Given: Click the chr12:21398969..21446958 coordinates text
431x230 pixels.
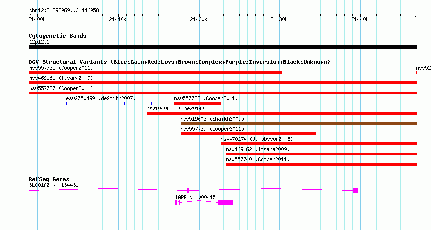Looking at the screenshot, I should click(64, 10).
